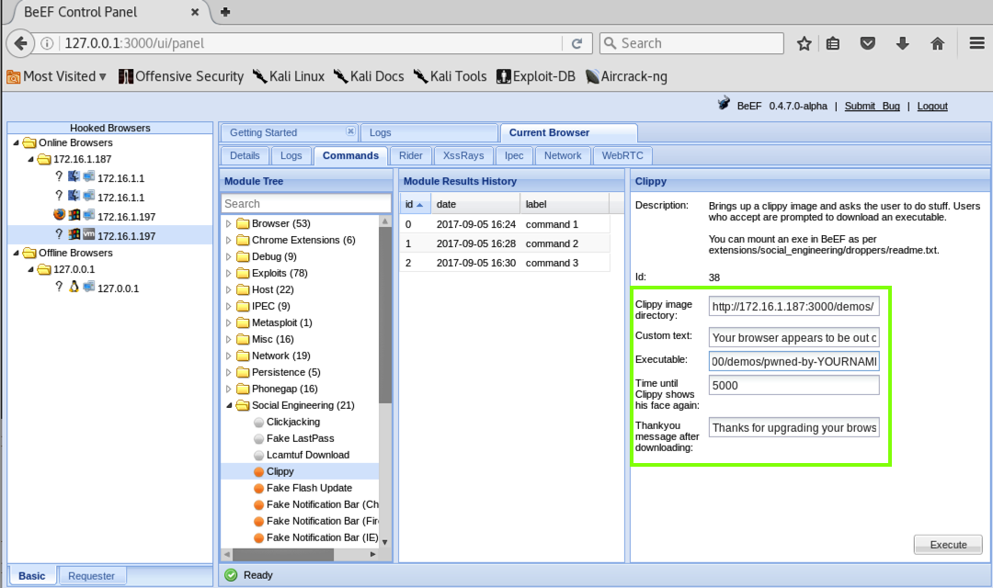Open the Most Visited bookmarks dropdown
The image size is (993, 588).
coord(56,76)
